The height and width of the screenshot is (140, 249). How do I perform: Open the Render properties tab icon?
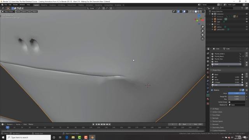[208, 58]
